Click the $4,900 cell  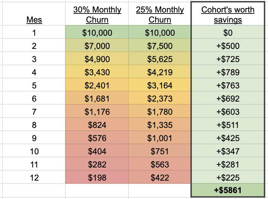click(97, 59)
